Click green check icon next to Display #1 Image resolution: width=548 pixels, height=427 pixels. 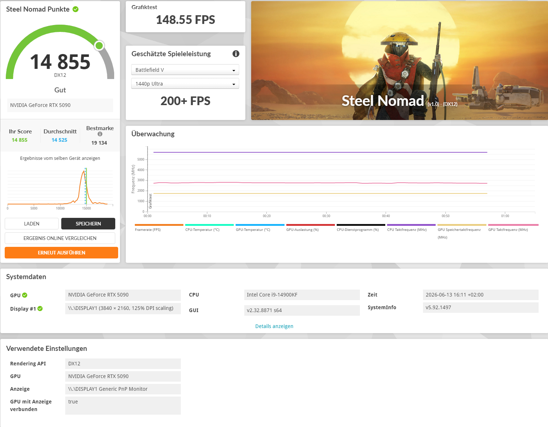(x=40, y=308)
